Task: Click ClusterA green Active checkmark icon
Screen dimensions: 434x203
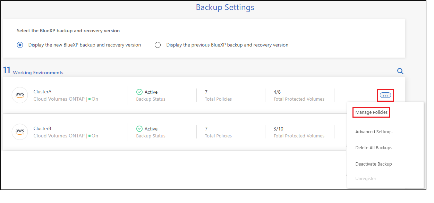Action: point(139,92)
